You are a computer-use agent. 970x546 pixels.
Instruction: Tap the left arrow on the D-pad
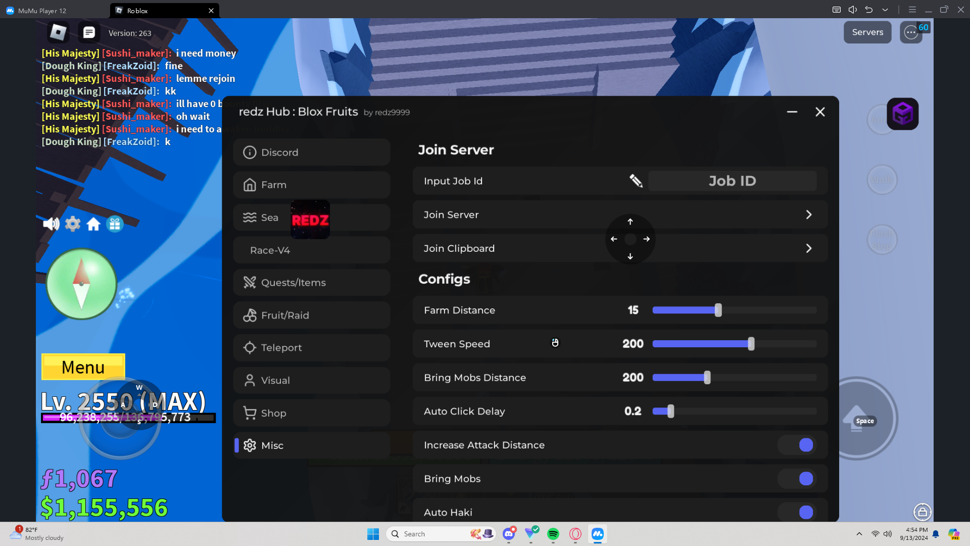614,239
